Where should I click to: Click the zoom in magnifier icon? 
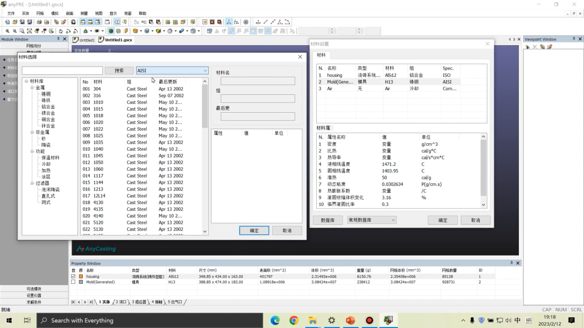7,31
